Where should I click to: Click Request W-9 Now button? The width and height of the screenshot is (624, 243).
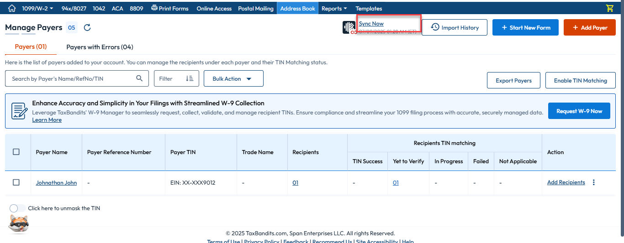(x=579, y=111)
